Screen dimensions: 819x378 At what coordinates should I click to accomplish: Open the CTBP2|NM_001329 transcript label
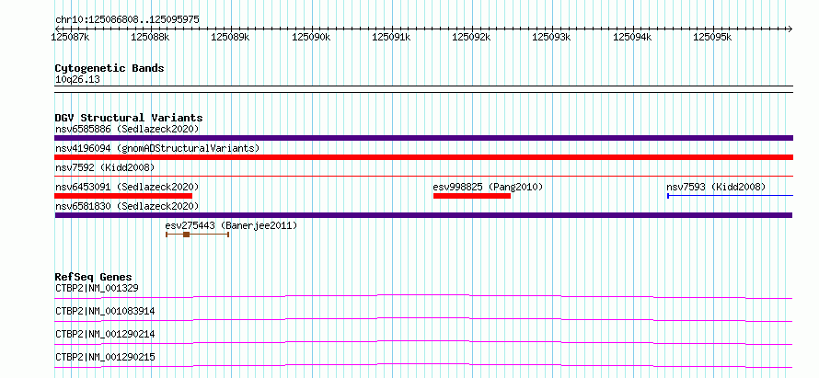(97, 288)
